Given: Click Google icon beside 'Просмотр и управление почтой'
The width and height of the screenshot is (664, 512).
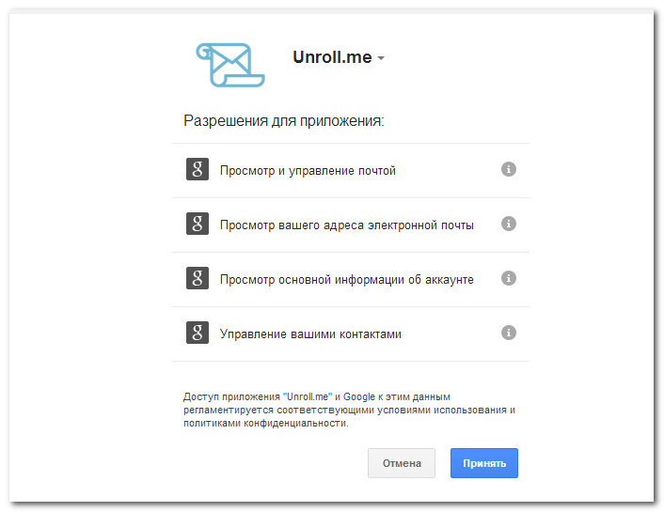Looking at the screenshot, I should [x=198, y=169].
